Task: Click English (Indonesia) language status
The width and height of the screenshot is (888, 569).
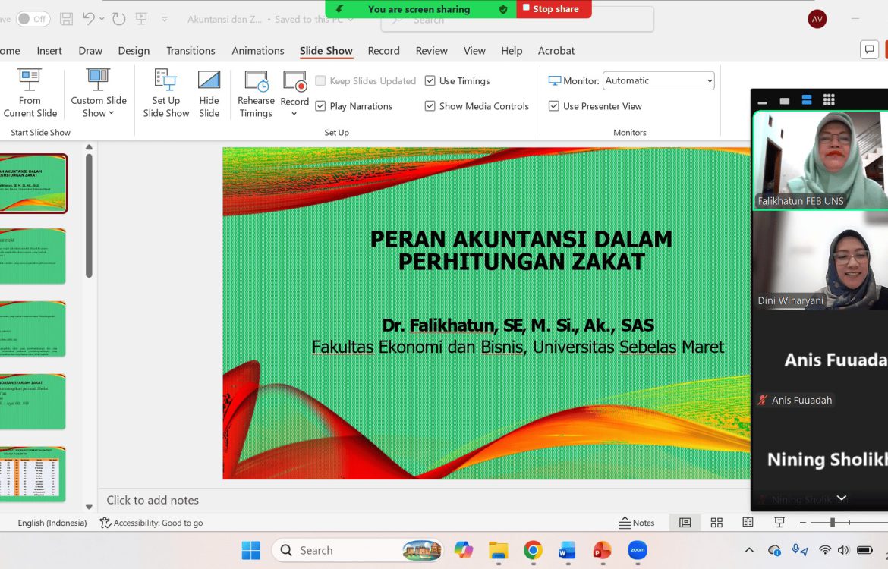Action: point(52,523)
